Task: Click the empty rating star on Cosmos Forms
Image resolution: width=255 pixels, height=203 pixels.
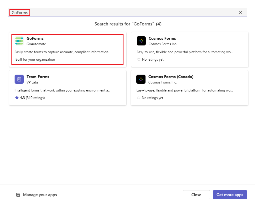Action: tap(139, 59)
